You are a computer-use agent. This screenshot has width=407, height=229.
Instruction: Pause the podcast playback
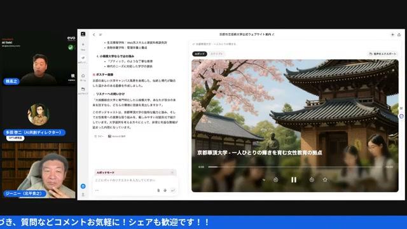294,179
